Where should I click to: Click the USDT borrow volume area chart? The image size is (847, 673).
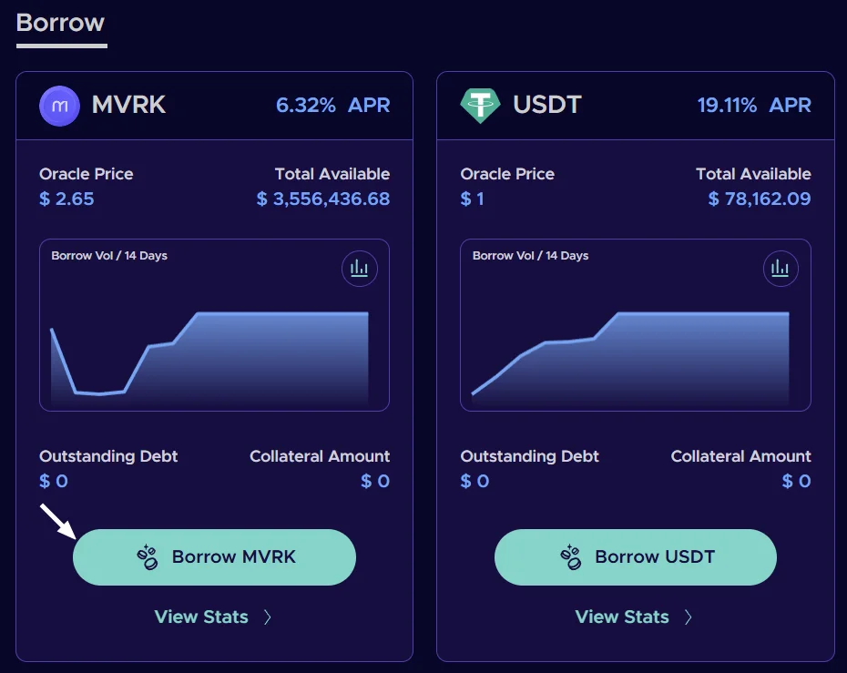tap(630, 358)
